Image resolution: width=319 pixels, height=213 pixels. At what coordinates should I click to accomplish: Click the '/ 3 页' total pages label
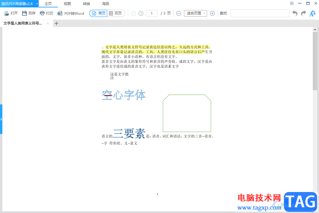click(x=166, y=13)
